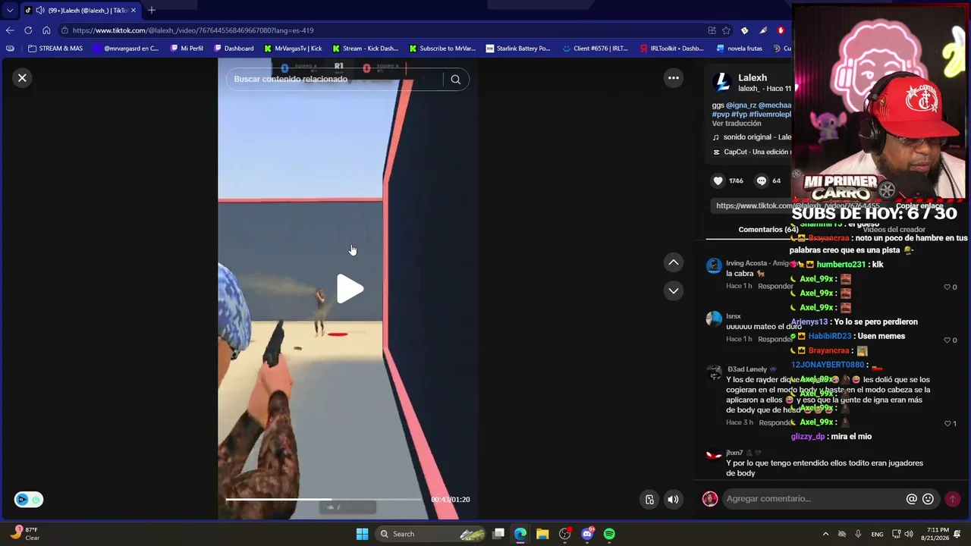Screen dimensions: 971x546
Task: Like the lsrsx comment heart
Action: click(947, 340)
